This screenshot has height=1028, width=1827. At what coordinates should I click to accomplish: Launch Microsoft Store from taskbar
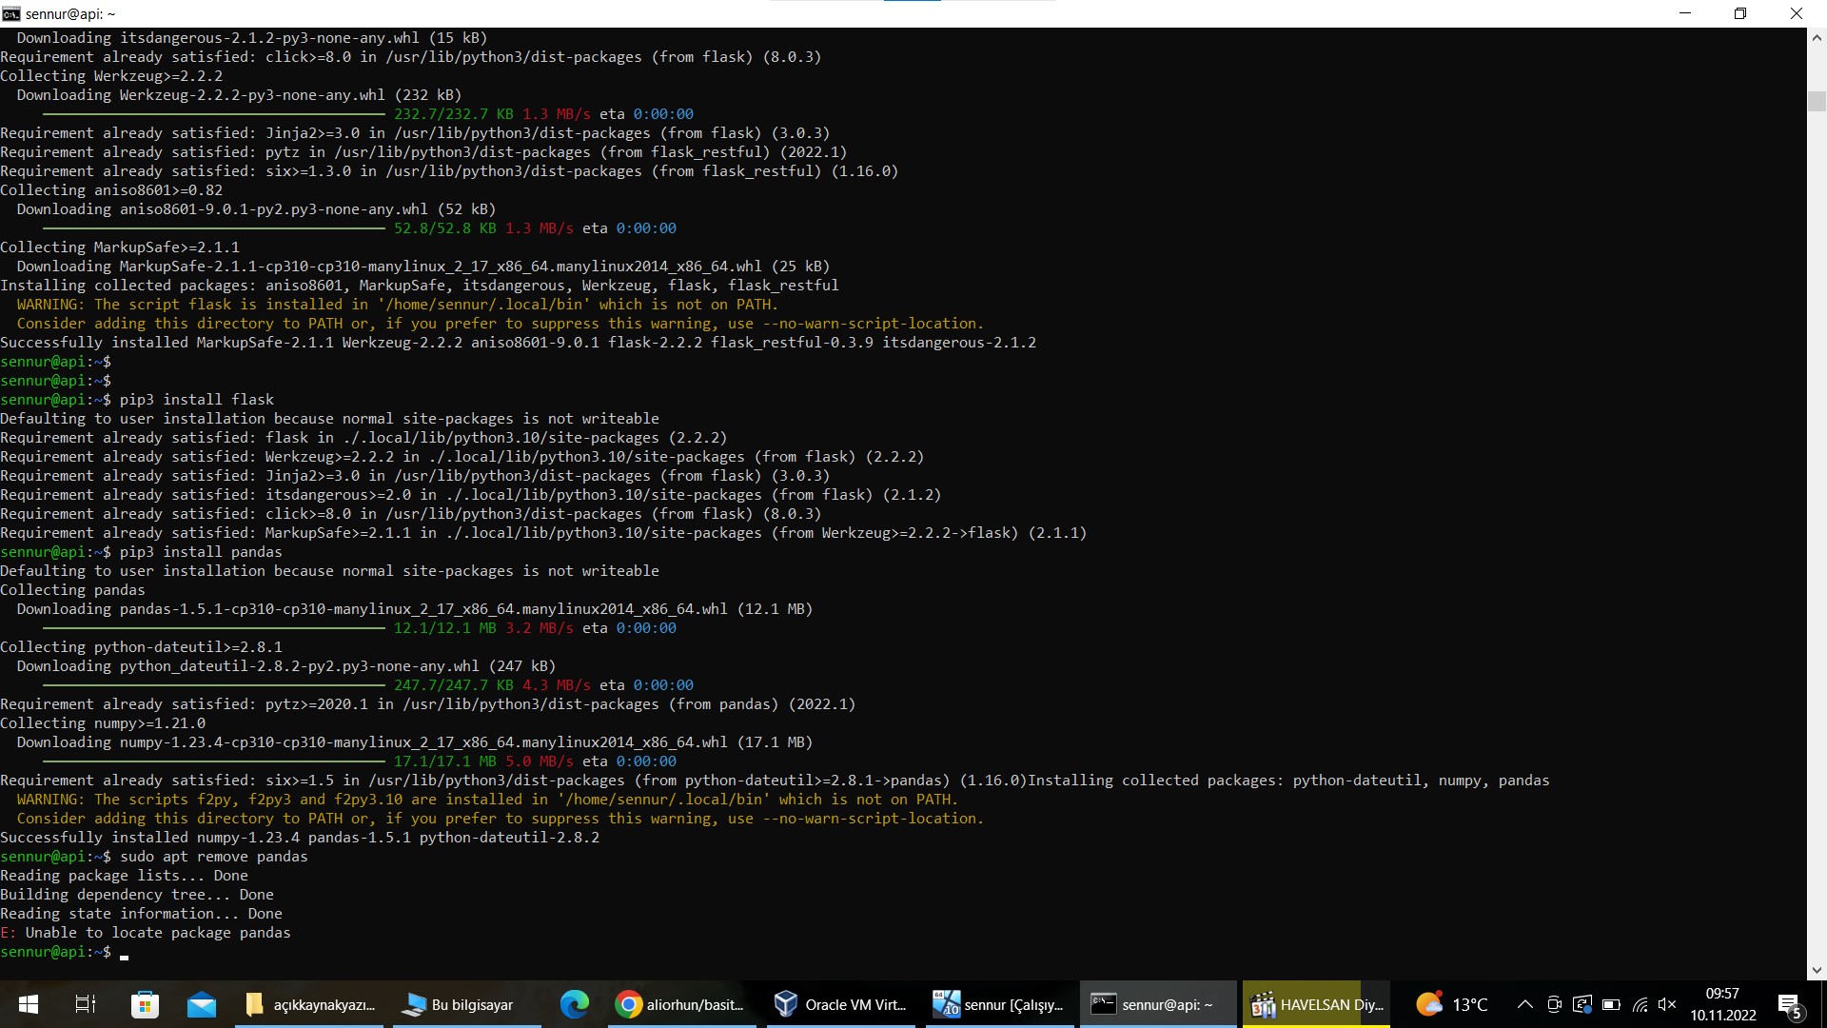pyautogui.click(x=145, y=1004)
